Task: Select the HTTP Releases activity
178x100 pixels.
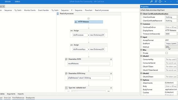Action: point(89,22)
